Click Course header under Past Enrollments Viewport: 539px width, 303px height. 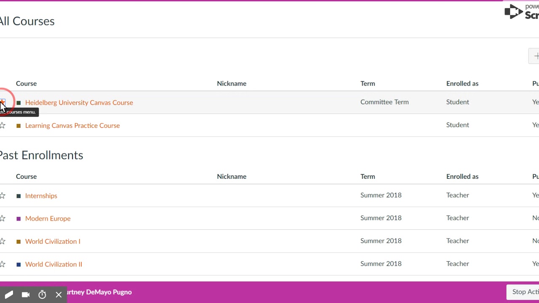pyautogui.click(x=26, y=176)
